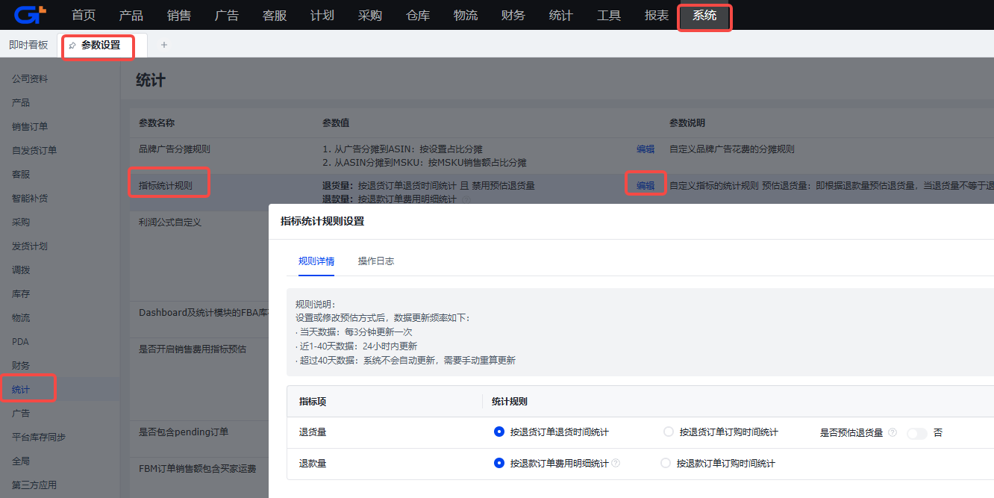Switch to the 操作日志 tab
The image size is (994, 498).
[x=375, y=261]
